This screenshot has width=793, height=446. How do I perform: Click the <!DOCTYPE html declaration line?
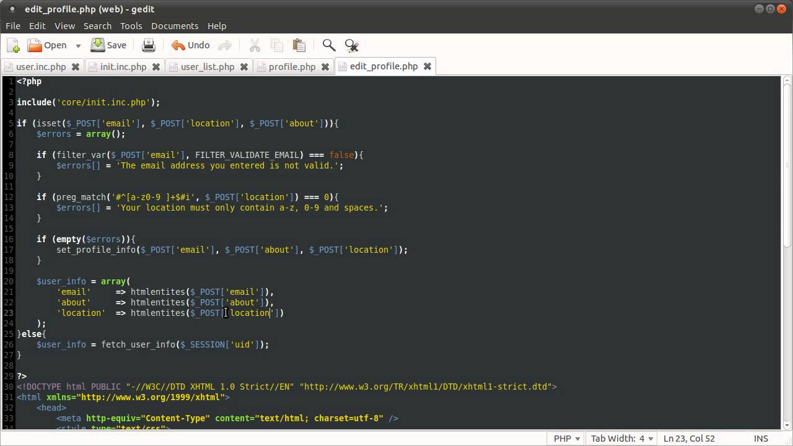pos(287,387)
